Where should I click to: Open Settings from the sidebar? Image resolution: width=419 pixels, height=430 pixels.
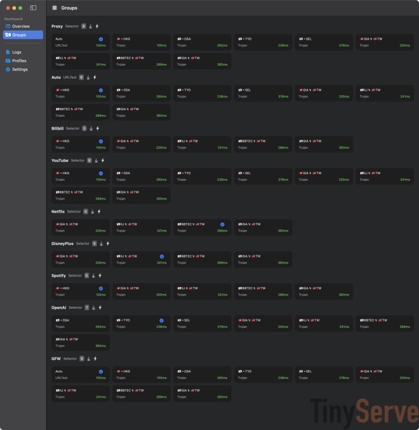20,69
